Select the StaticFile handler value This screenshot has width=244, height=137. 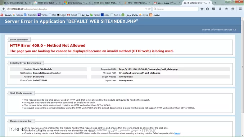click(39, 77)
